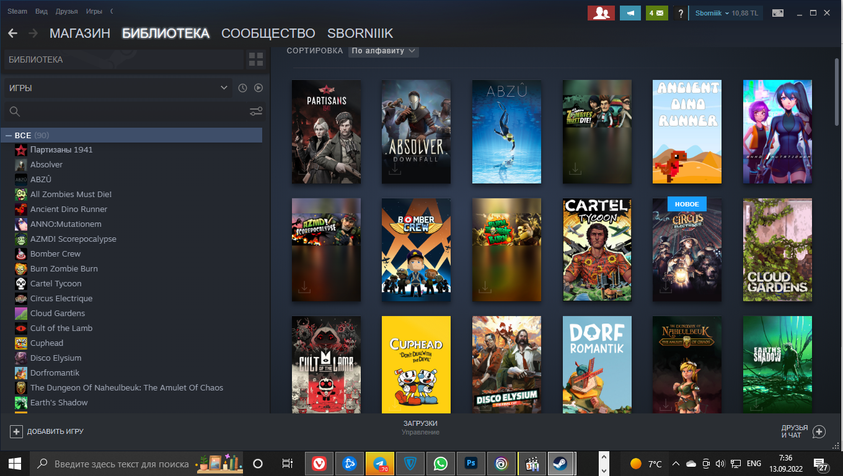Click the library search input field
This screenshot has width=843, height=476.
click(133, 111)
